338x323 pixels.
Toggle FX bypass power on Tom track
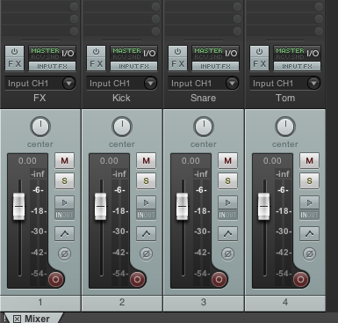coord(259,52)
